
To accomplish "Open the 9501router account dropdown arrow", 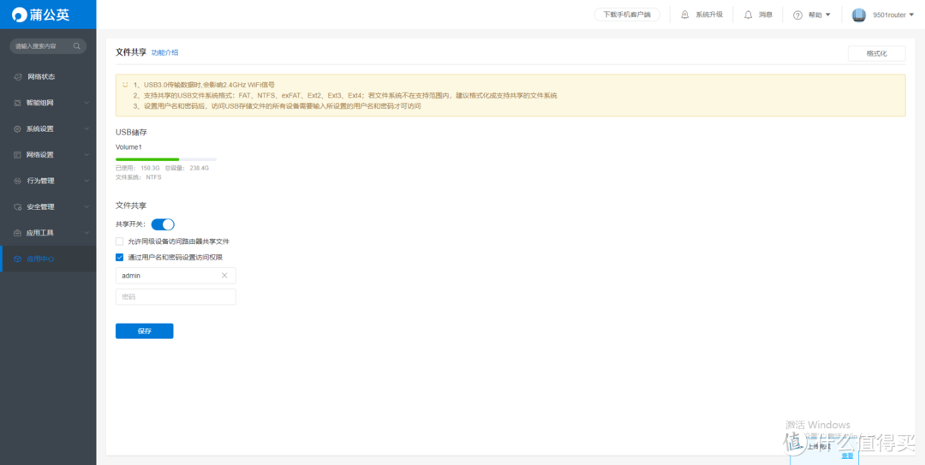I will point(911,15).
